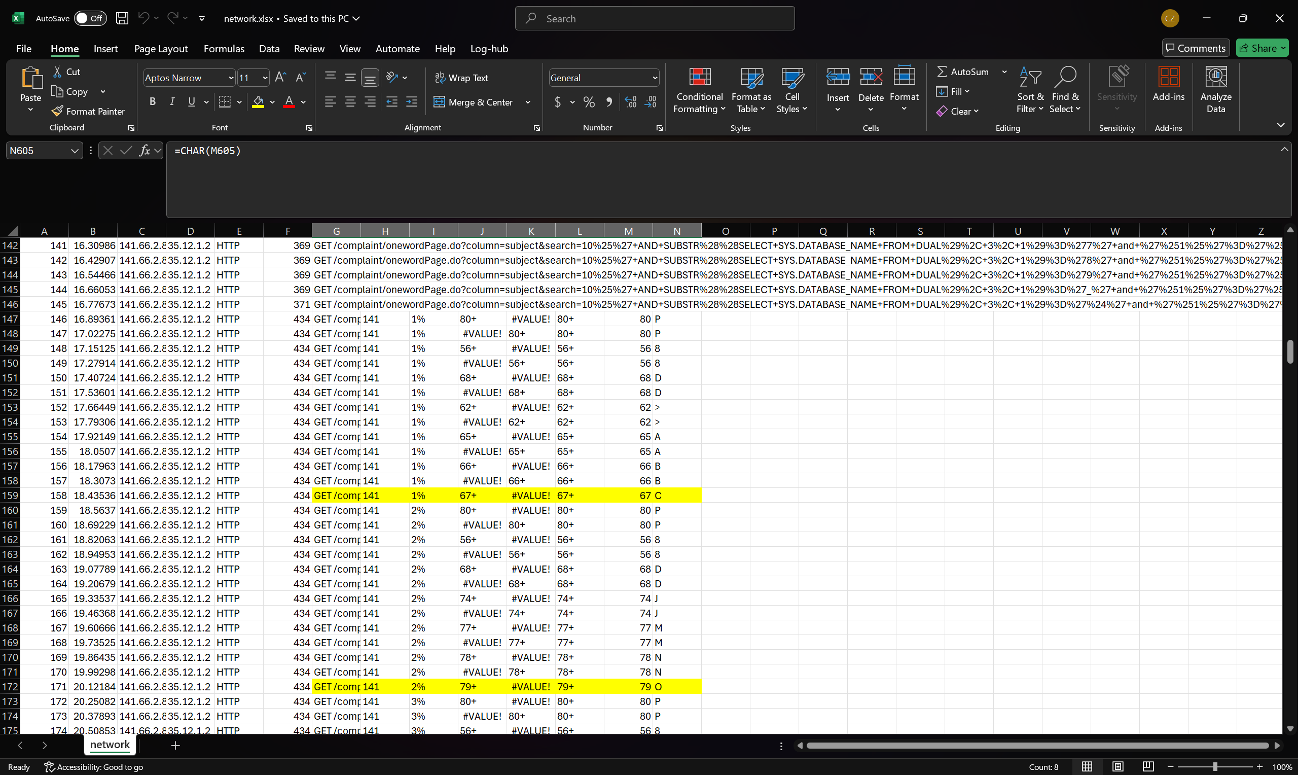Open the Formulas ribbon tab
The image size is (1298, 775).
pos(224,49)
